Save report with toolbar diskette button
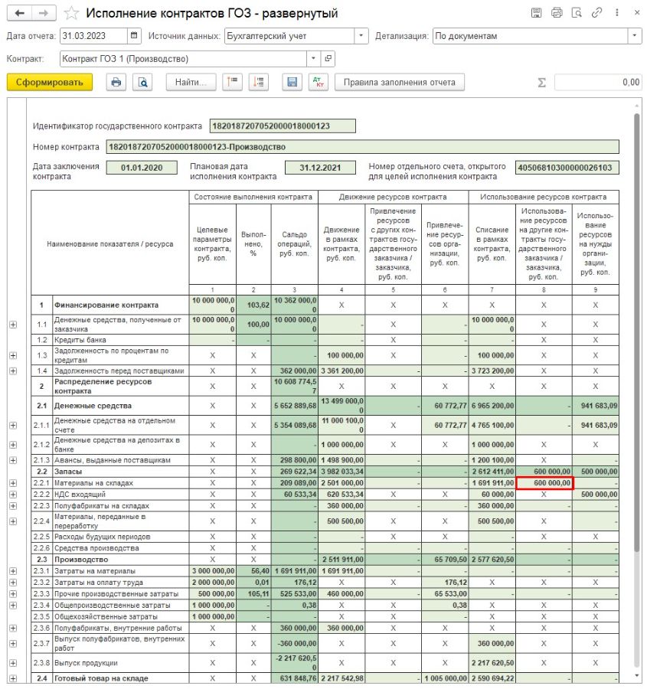This screenshot has height=689, width=647. [x=292, y=82]
